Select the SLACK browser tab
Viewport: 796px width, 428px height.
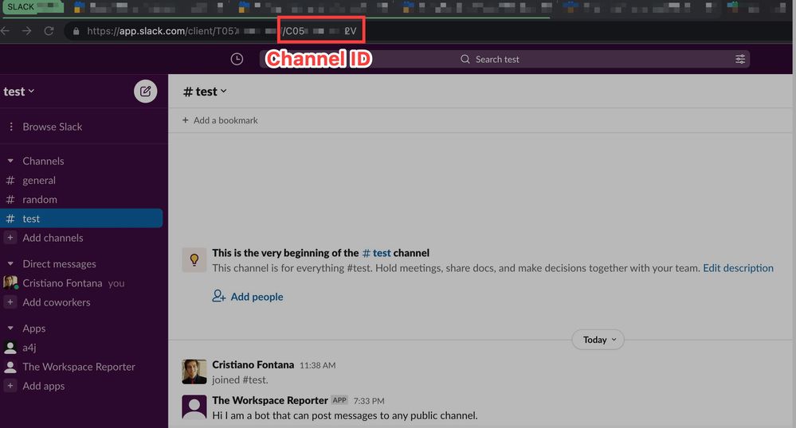32,6
